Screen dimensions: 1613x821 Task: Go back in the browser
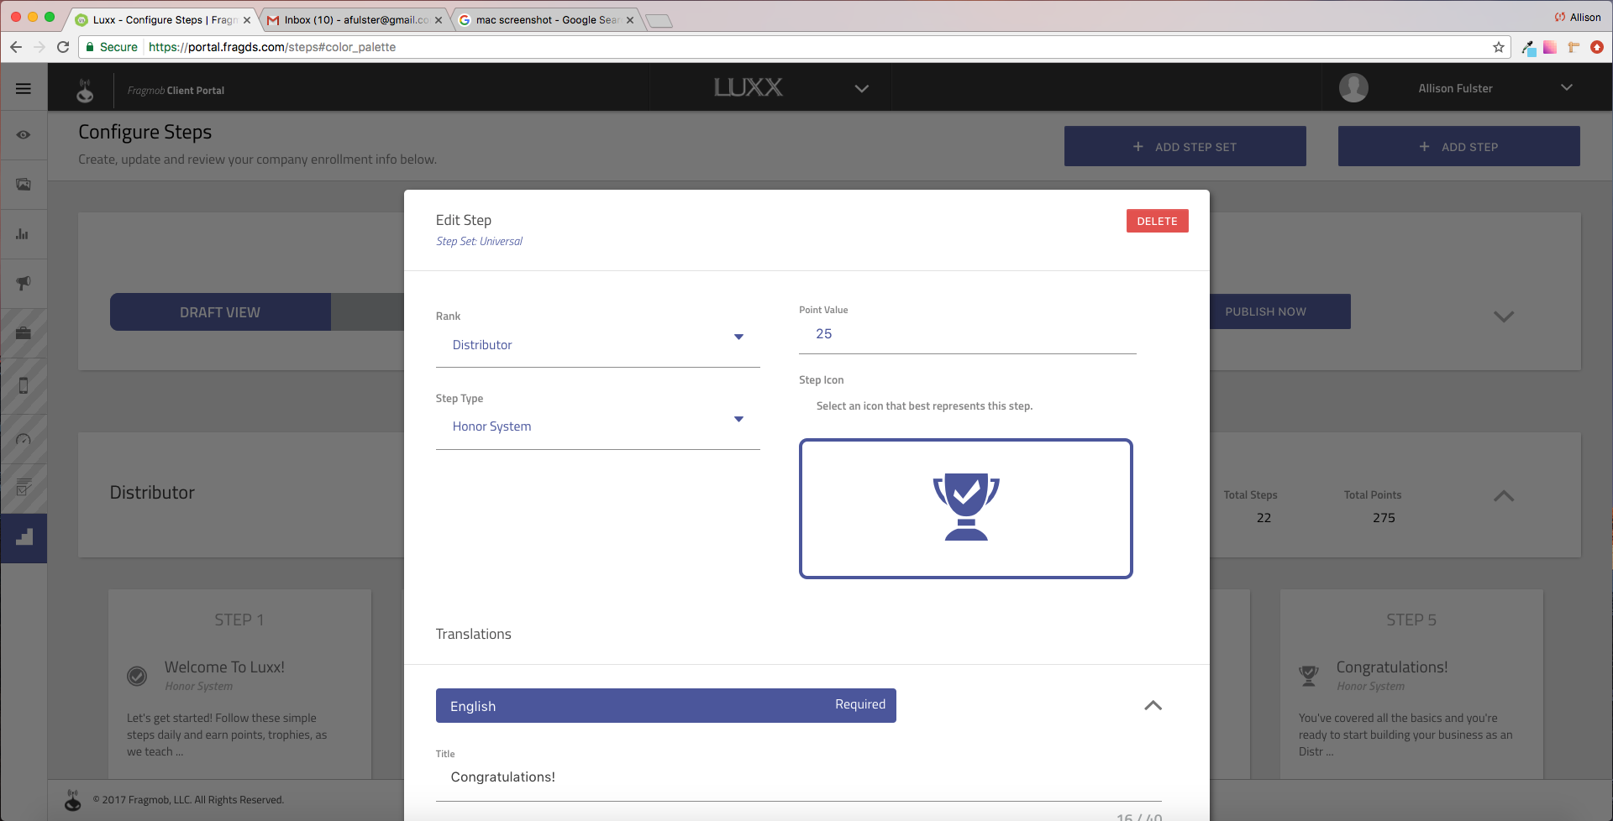point(16,47)
